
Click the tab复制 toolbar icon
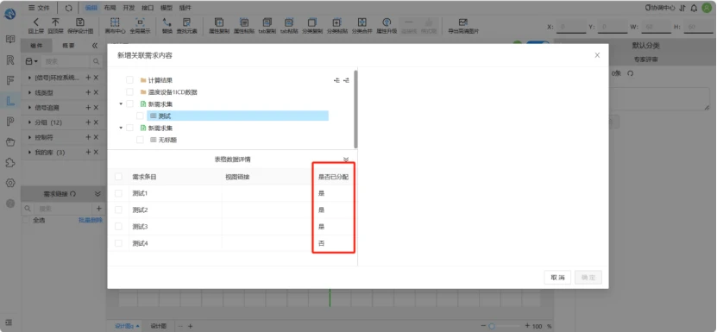pos(267,22)
